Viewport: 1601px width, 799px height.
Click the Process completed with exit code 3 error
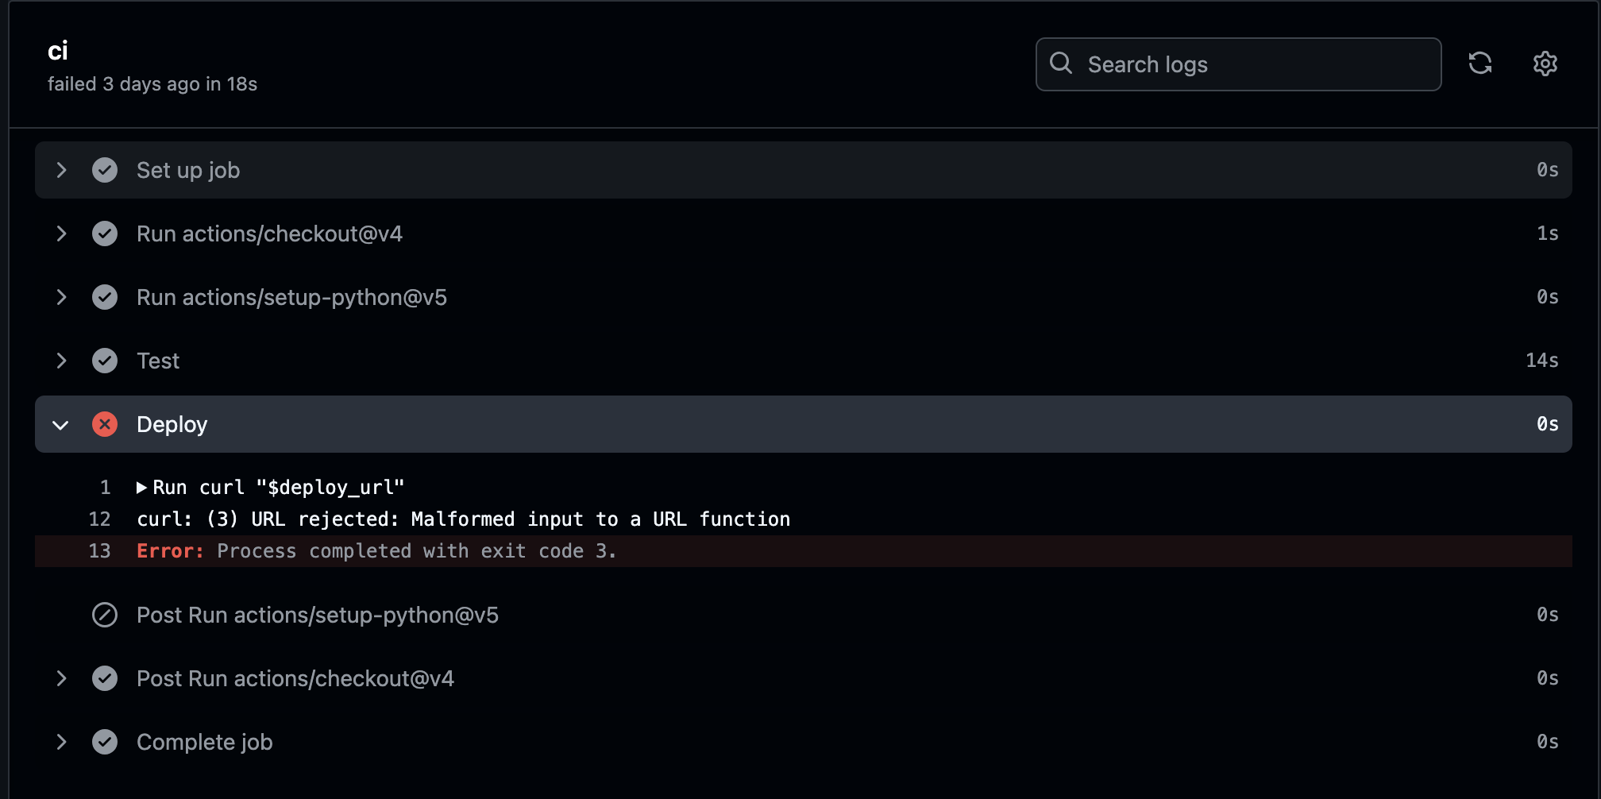[x=417, y=551]
